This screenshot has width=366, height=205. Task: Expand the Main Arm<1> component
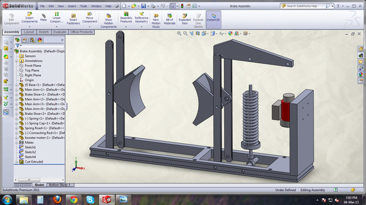click(17, 90)
